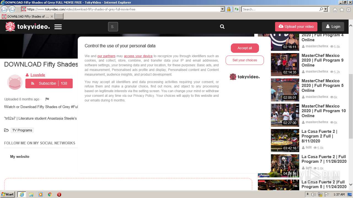Click the IE search box
This screenshot has width=353, height=198.
click(280, 9)
